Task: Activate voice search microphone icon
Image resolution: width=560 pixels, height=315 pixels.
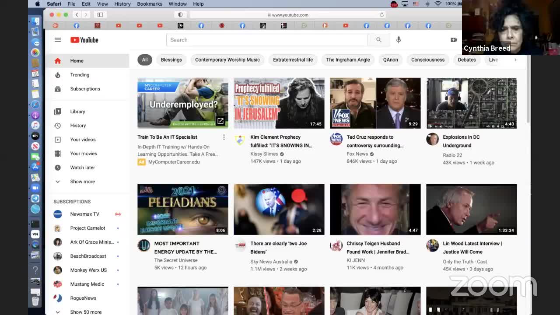Action: [x=399, y=40]
